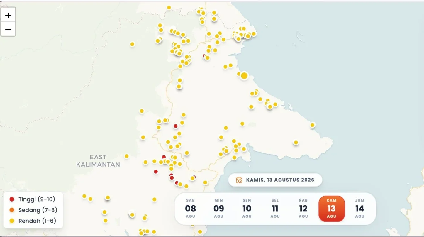Viewport: 424px width, 237px height.
Task: Click the 'Rendah (1-6)' legend text
Action: [x=37, y=221]
